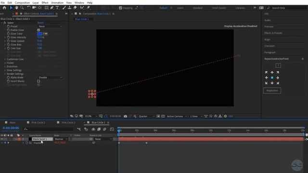Viewport: 308px width, 173px height.
Task: Open the Active Camera dropdown
Action: tap(177, 116)
